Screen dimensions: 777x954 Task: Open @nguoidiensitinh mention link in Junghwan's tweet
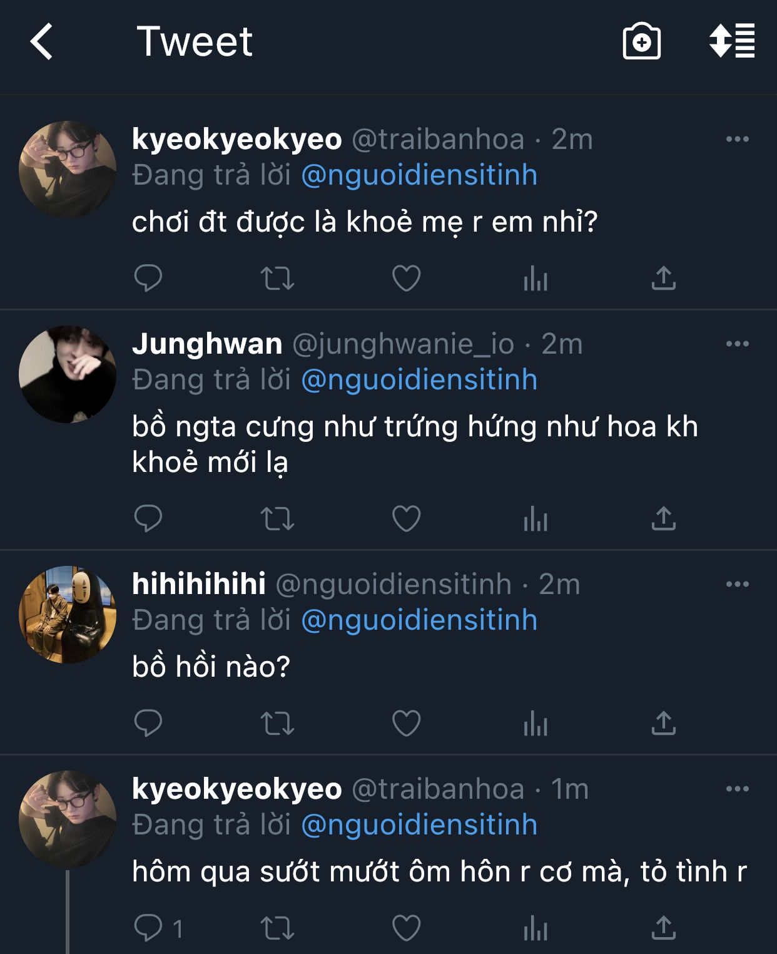pos(419,380)
